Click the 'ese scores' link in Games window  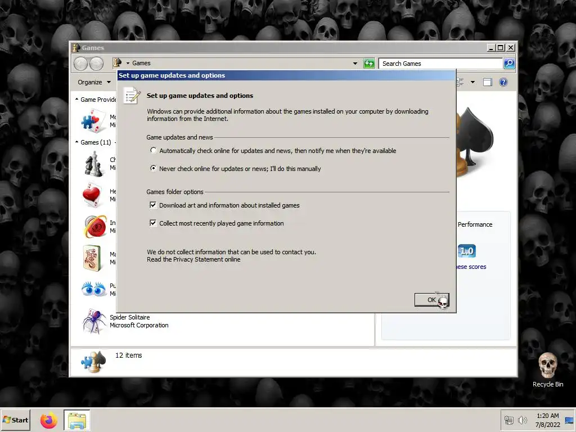[x=471, y=267]
